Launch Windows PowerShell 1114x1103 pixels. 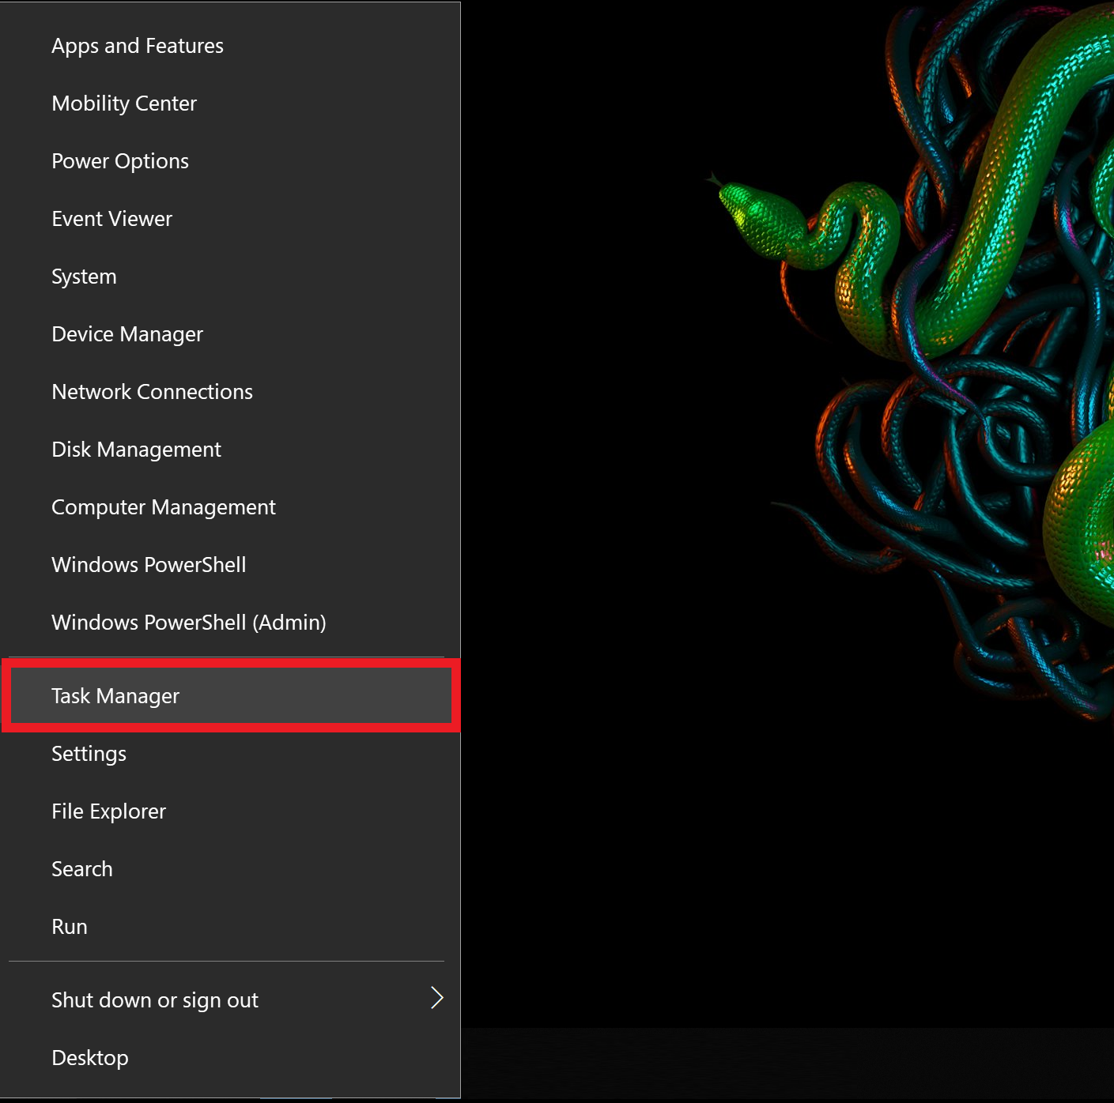149,564
